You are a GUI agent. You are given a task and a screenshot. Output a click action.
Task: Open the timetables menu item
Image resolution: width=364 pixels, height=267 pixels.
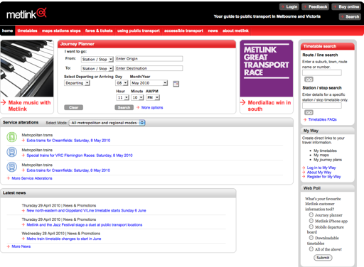27,31
